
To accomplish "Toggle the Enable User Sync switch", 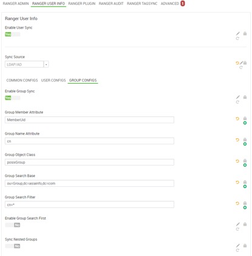I will 13,35.
